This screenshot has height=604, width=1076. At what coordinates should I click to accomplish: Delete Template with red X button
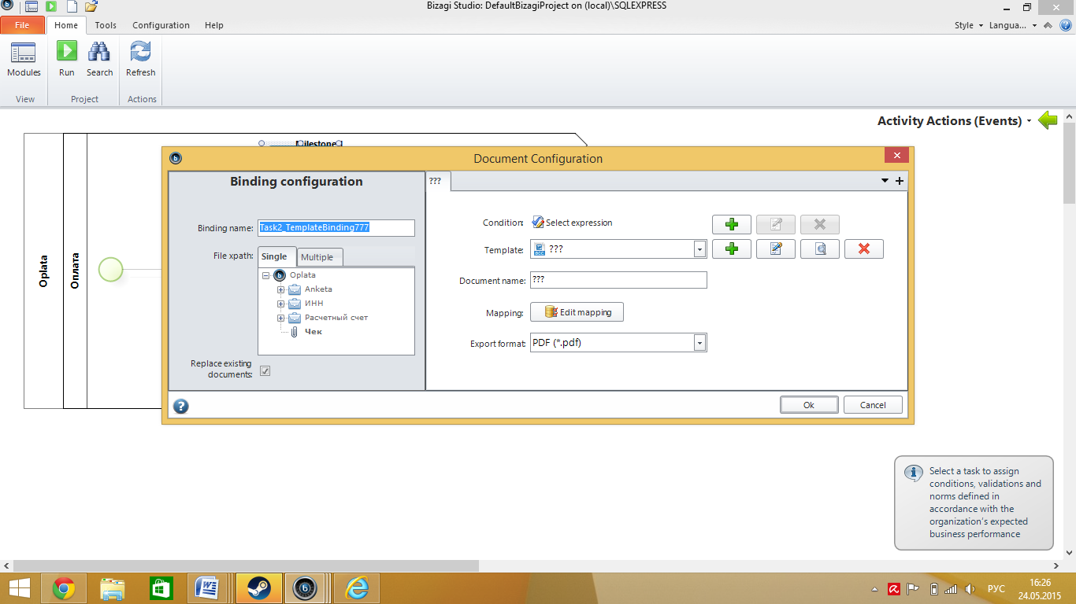click(x=864, y=249)
